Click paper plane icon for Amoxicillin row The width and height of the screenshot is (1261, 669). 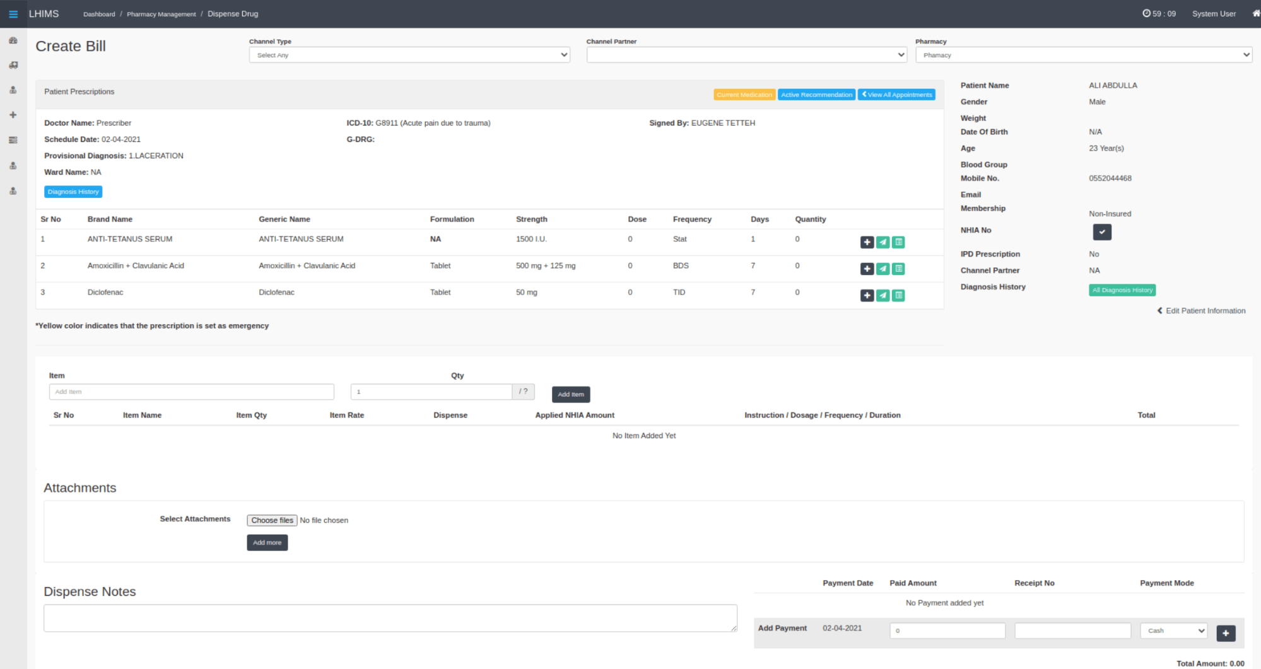pyautogui.click(x=883, y=269)
